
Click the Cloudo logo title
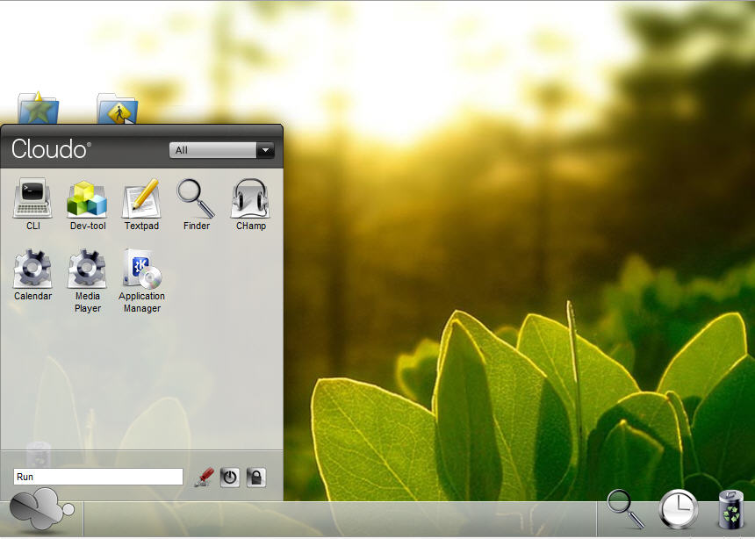point(51,149)
